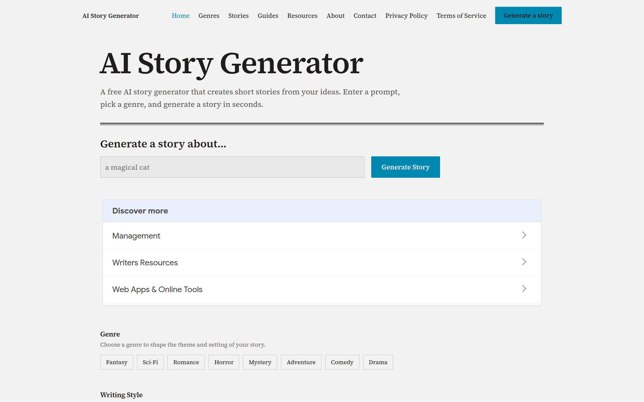Select the Romance genre
This screenshot has height=402, width=644.
tap(186, 362)
